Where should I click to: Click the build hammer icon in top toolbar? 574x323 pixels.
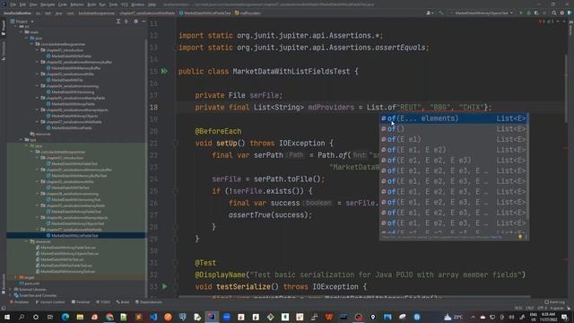[x=441, y=13]
